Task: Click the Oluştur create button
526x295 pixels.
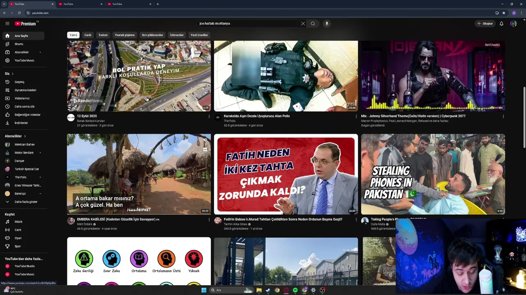Action: click(485, 23)
